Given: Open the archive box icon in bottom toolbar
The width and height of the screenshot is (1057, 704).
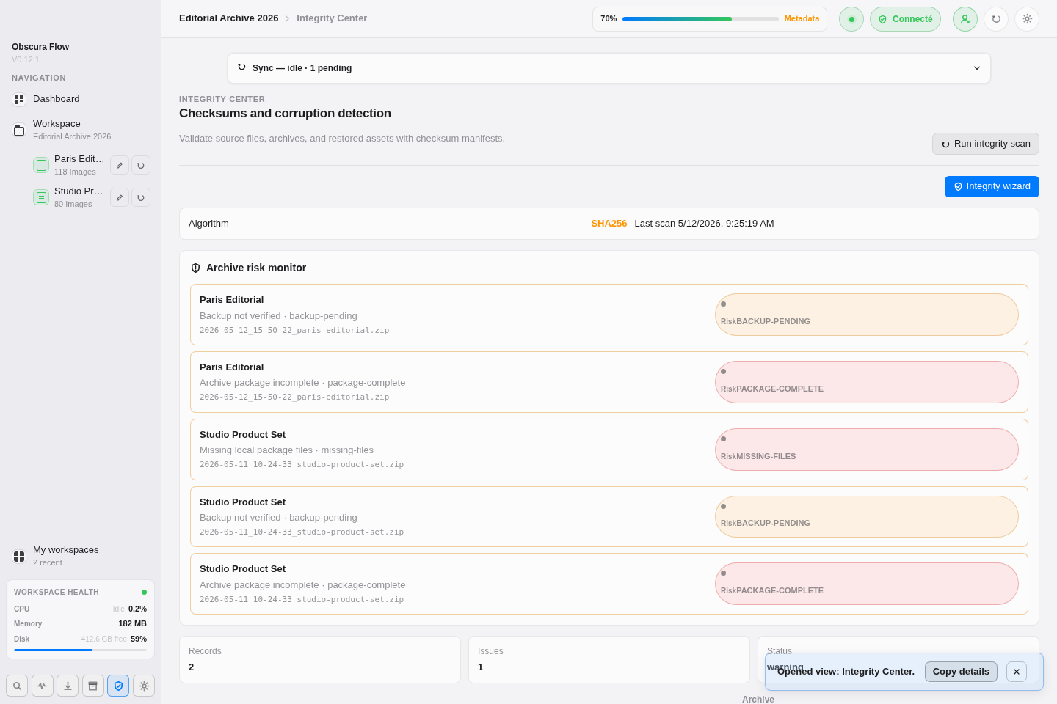Looking at the screenshot, I should [93, 686].
